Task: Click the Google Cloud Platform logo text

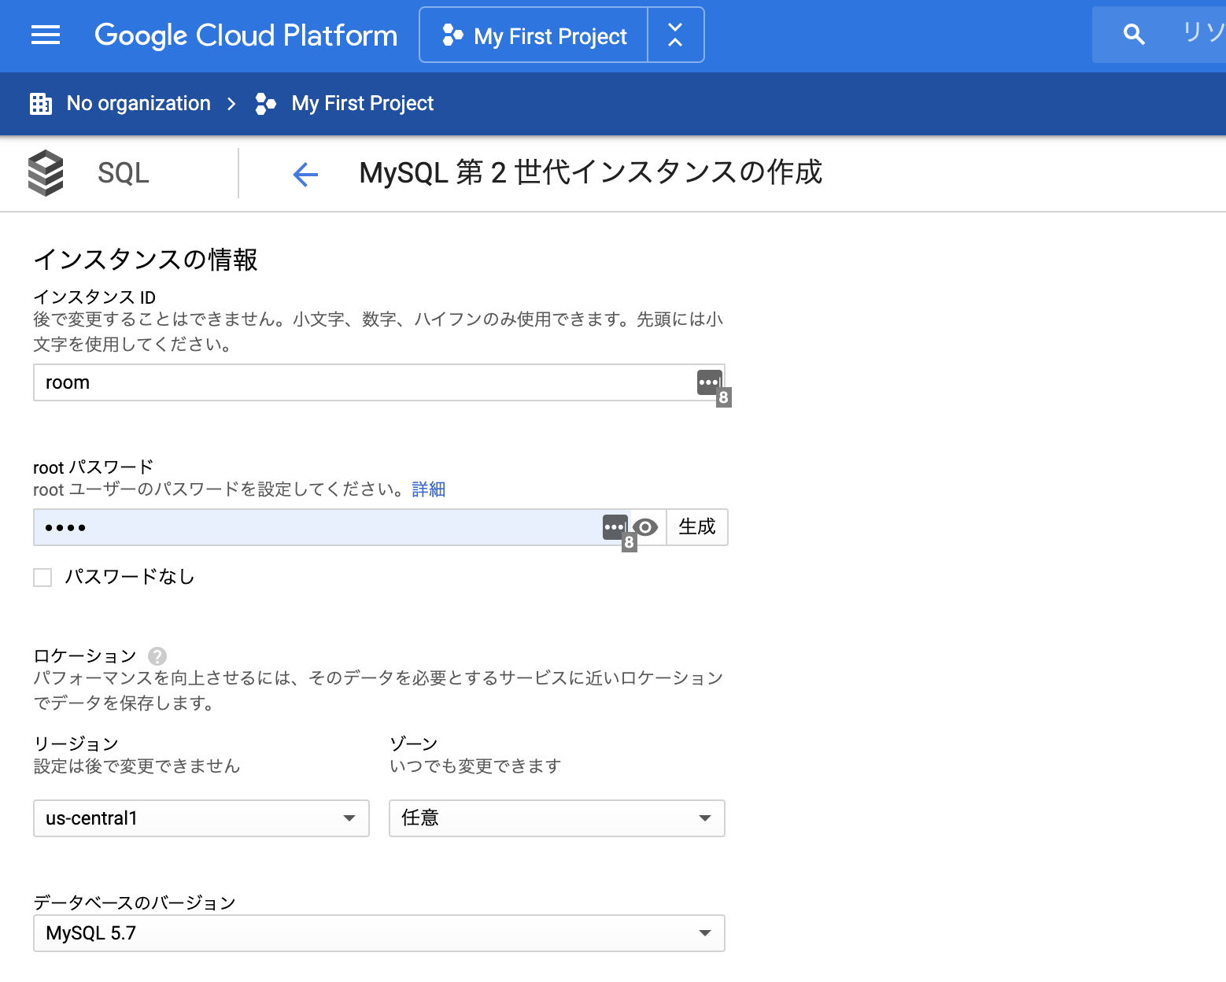Action: pyautogui.click(x=246, y=35)
